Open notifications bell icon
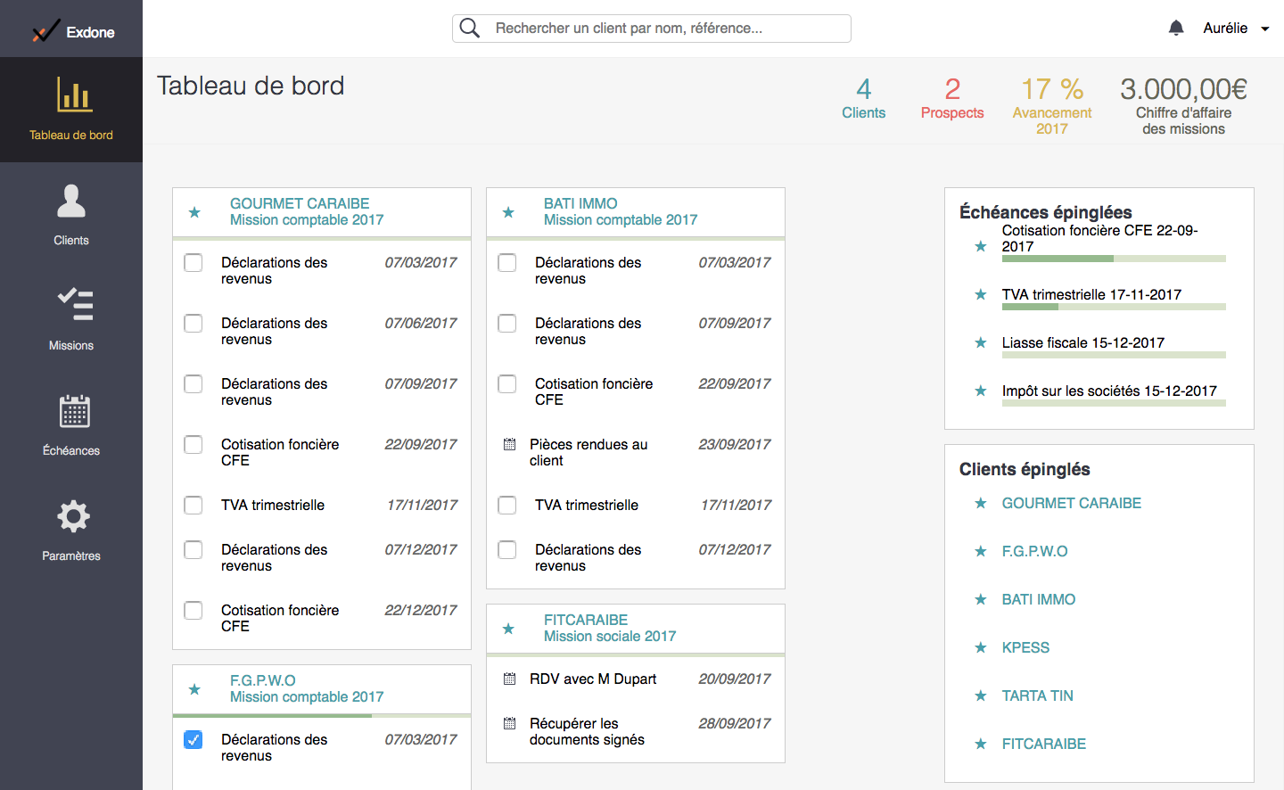This screenshot has width=1284, height=790. pos(1176,28)
